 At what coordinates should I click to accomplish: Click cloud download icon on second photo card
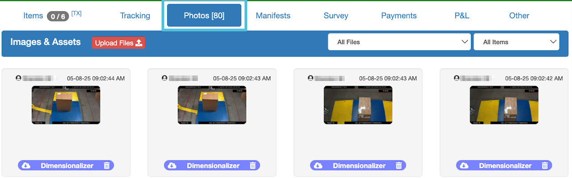point(172,166)
